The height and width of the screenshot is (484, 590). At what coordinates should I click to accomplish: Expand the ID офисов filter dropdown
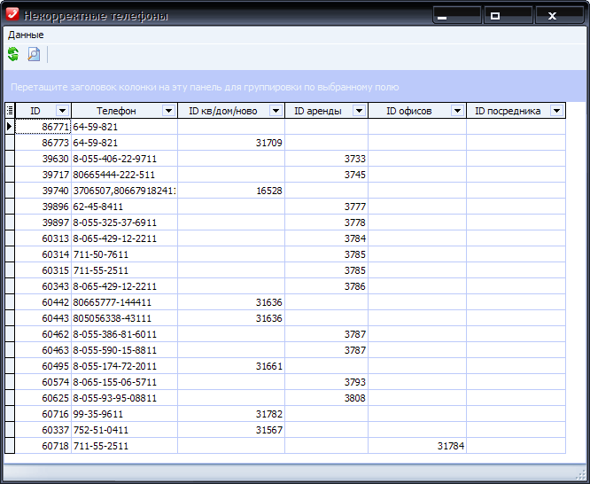pyautogui.click(x=457, y=111)
